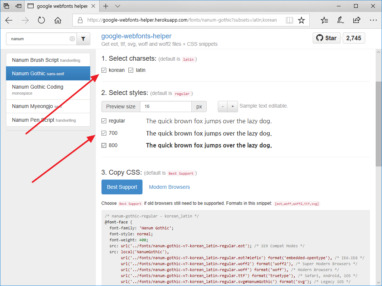Image resolution: width=382 pixels, height=286 pixels.
Task: Select Nanum Brush Script font
Action: [48, 60]
